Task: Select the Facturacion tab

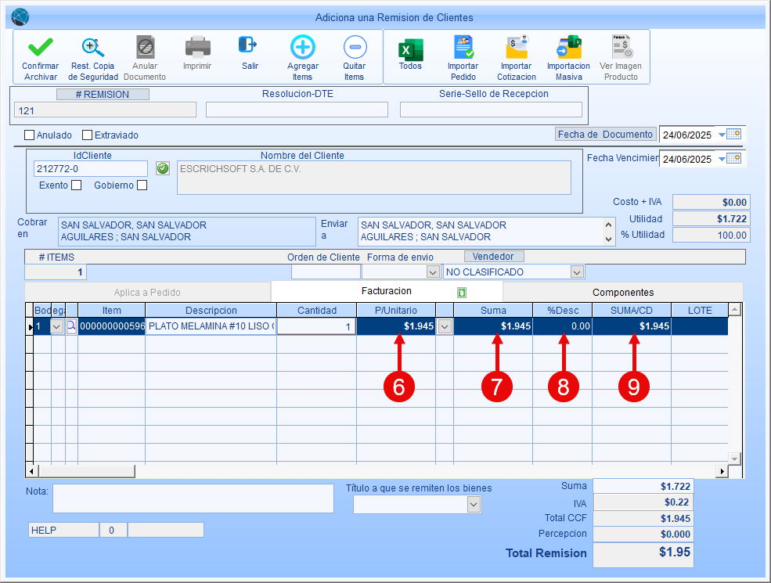Action: 386,291
